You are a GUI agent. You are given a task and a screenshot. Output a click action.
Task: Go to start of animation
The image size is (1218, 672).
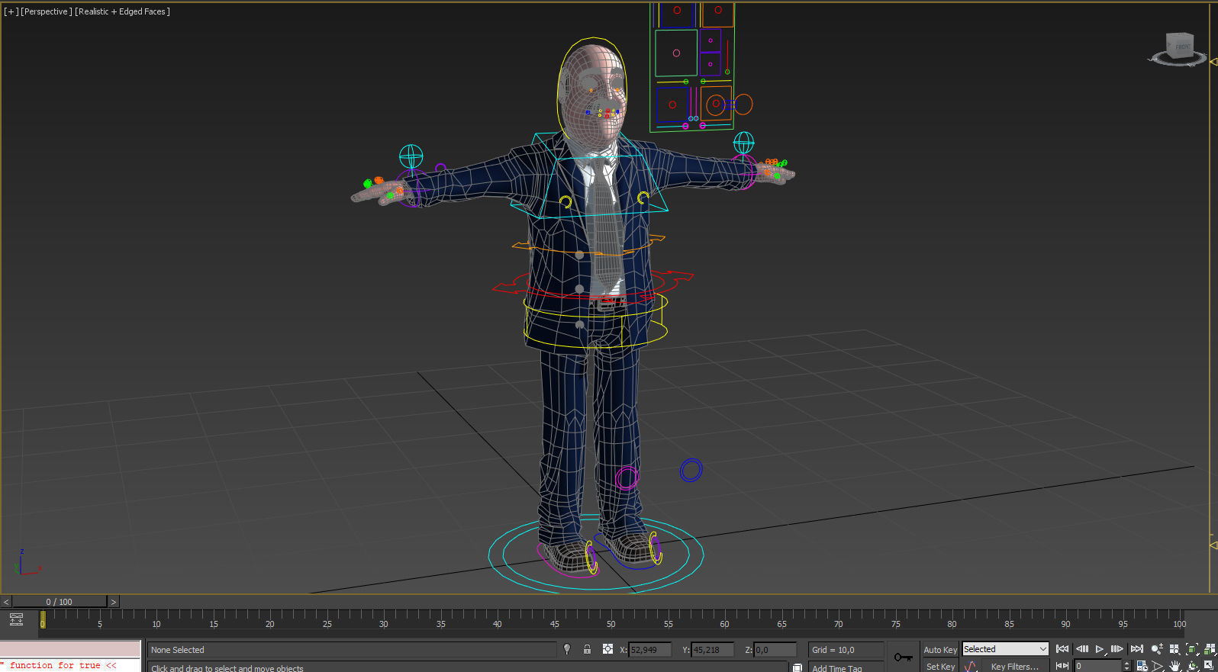[x=1062, y=649]
